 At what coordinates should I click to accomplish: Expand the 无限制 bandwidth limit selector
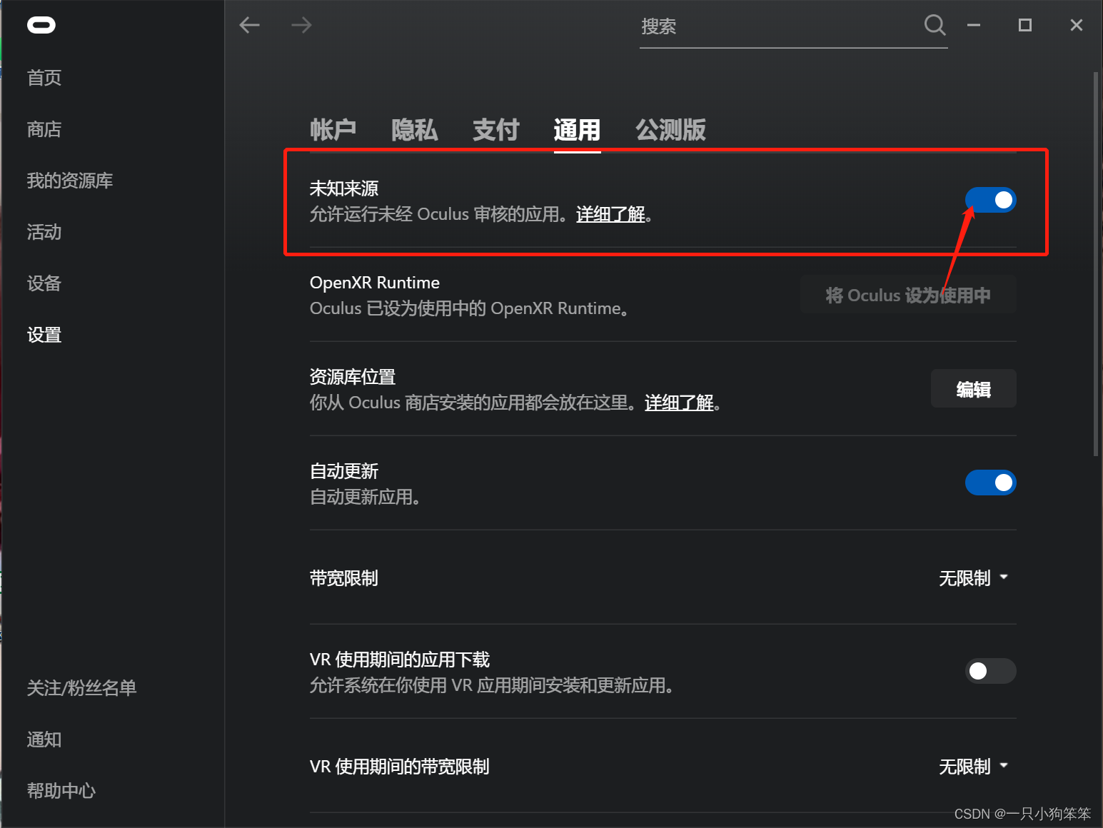click(974, 578)
